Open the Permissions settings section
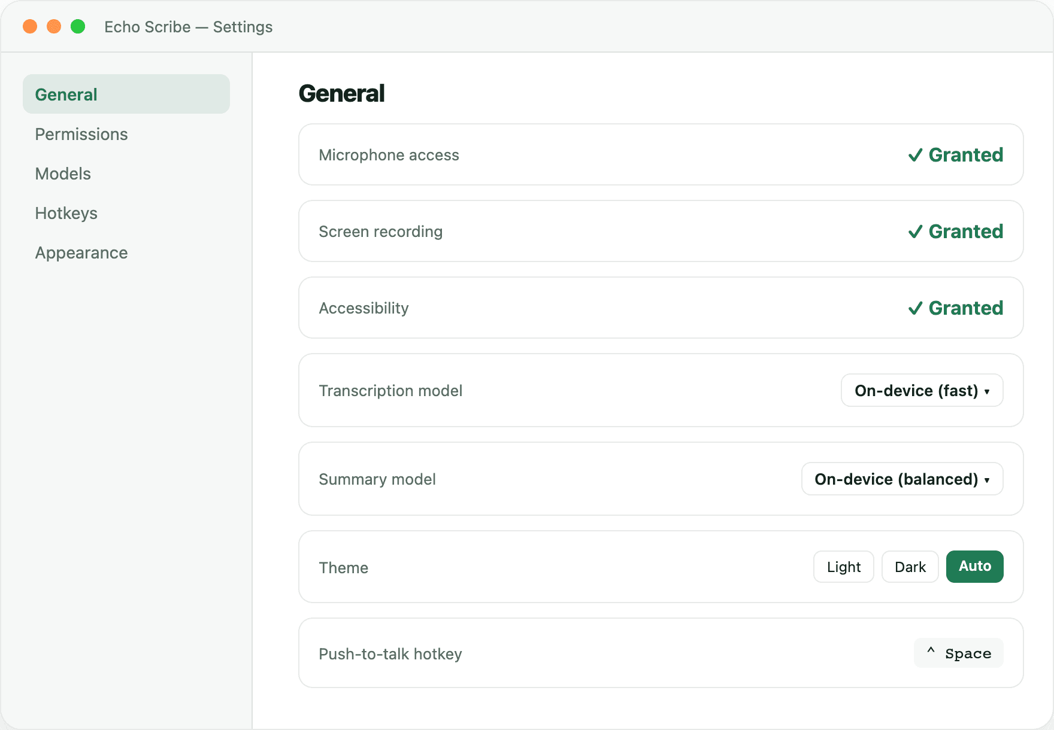This screenshot has width=1054, height=730. tap(126, 134)
